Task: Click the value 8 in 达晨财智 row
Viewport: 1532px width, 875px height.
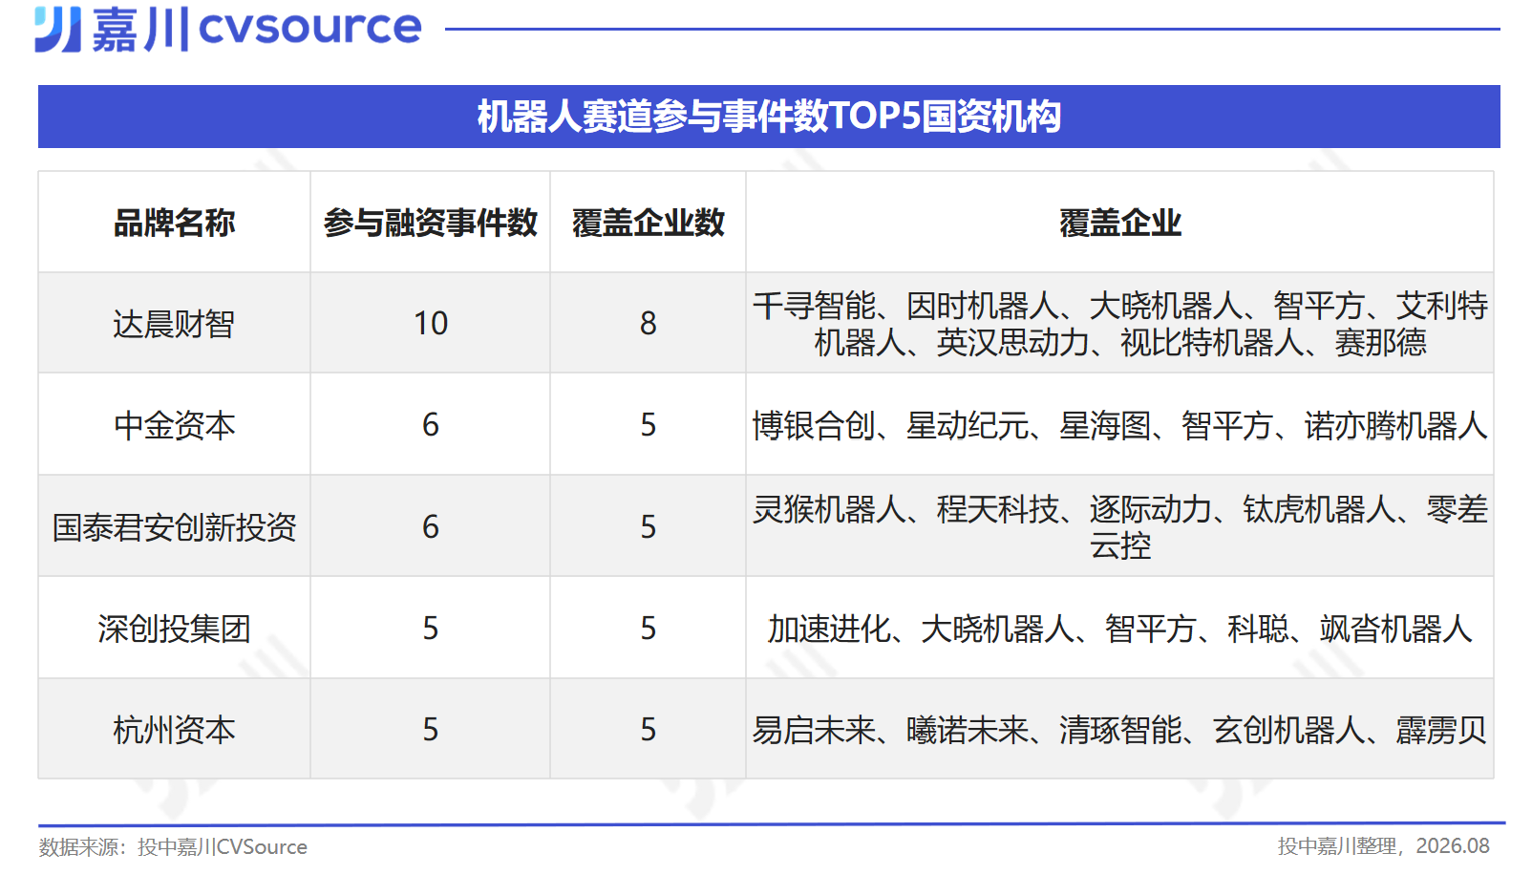Action: pos(649,324)
